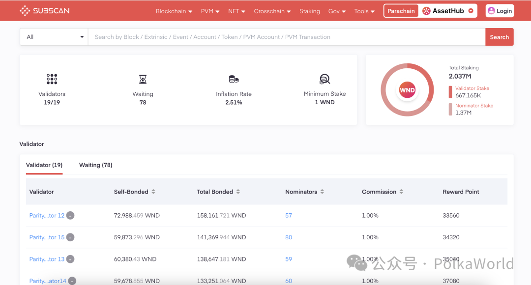Open validator Parity...tor 15 link

tap(47, 237)
